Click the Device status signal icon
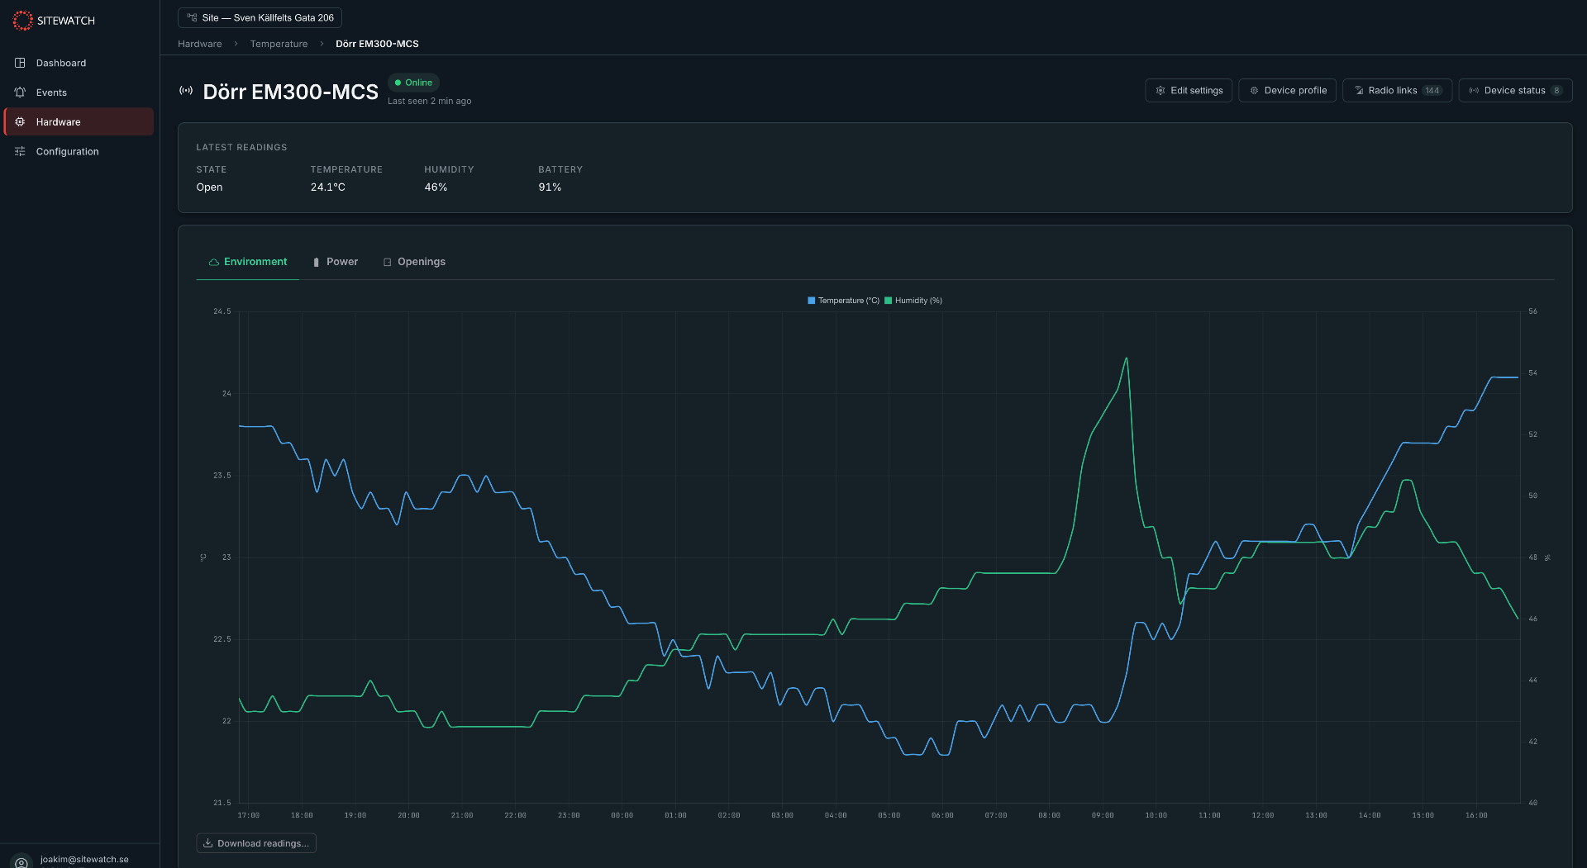Screen dimensions: 1587x868 point(1474,91)
